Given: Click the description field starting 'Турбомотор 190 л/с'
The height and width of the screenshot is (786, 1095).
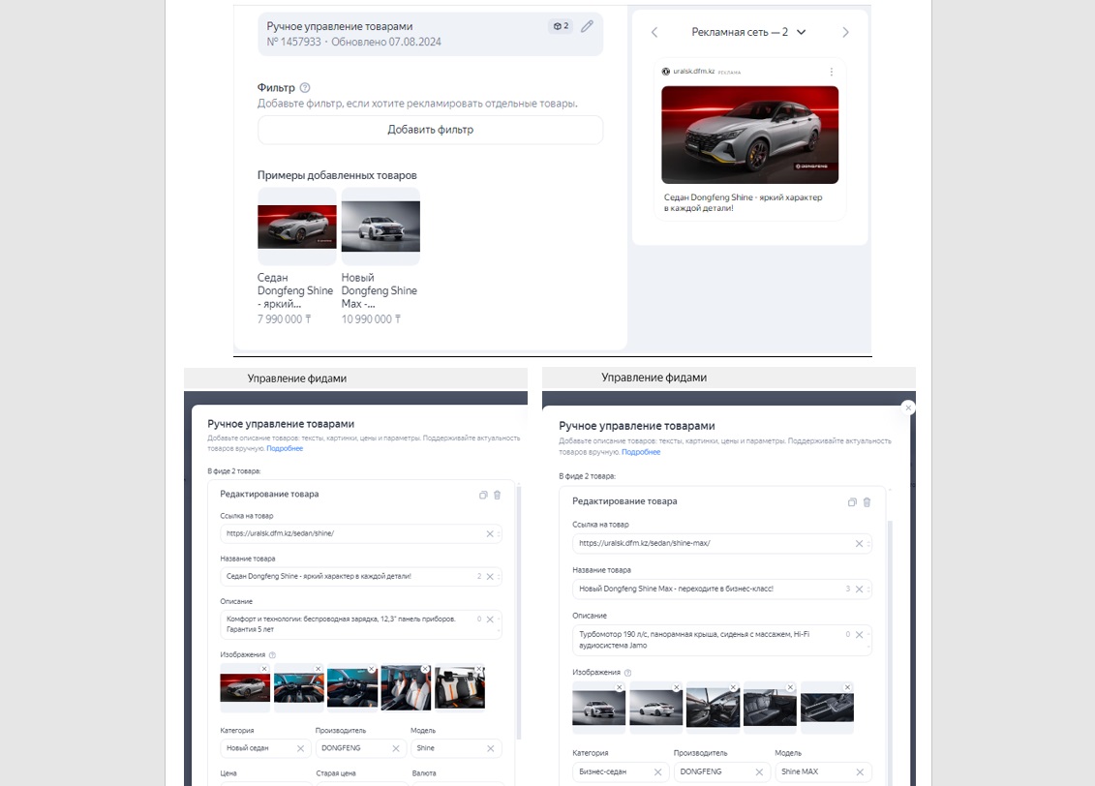Looking at the screenshot, I should coord(722,640).
